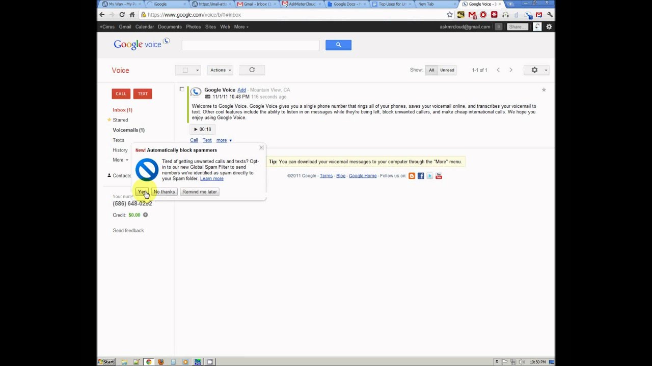
Task: Open the notifications counter box
Action: [x=498, y=27]
